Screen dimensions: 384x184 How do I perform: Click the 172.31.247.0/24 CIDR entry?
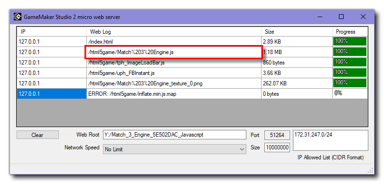coord(313,135)
